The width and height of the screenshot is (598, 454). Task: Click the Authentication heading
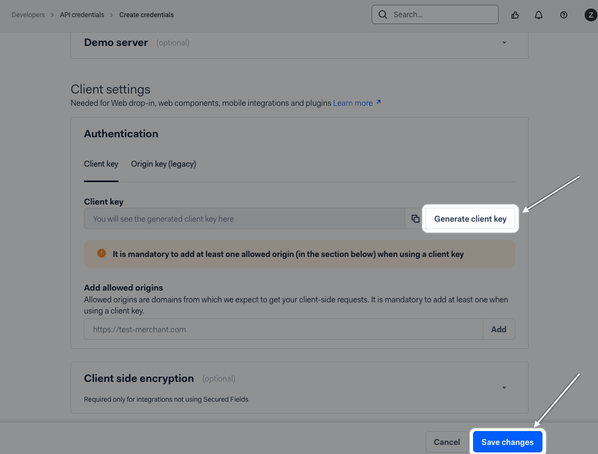click(x=121, y=134)
